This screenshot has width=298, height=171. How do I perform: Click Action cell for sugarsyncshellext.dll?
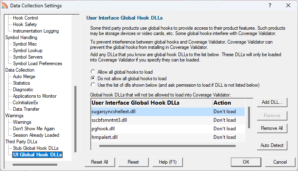point(228,112)
